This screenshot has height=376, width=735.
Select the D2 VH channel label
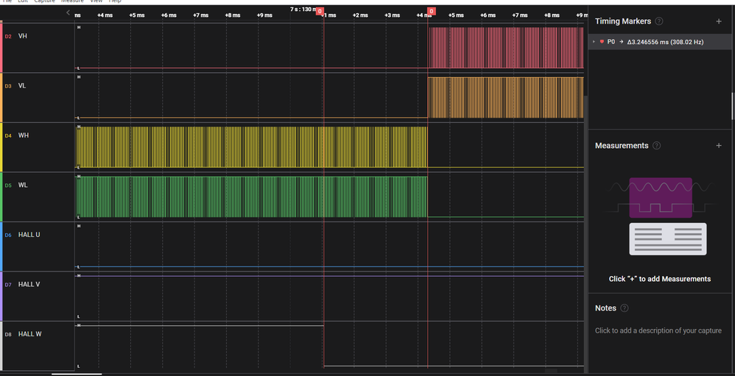24,36
